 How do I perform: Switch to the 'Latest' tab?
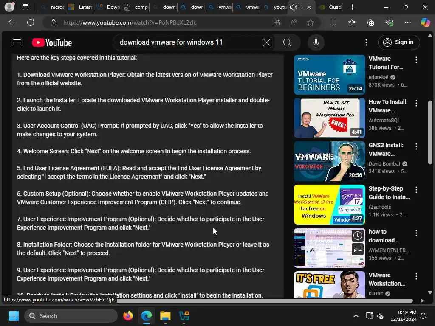click(80, 7)
